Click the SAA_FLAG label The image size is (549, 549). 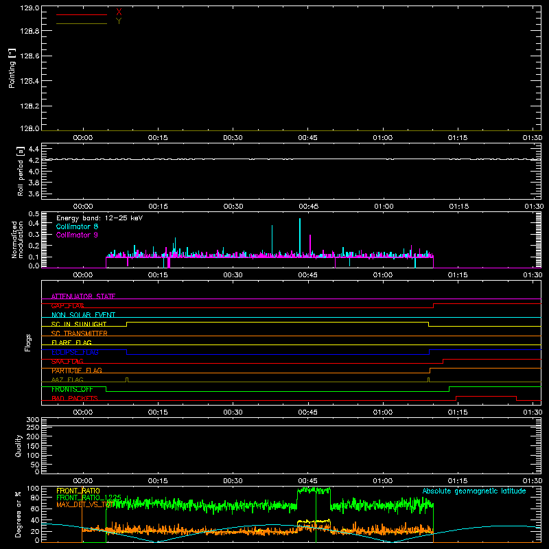(x=67, y=362)
